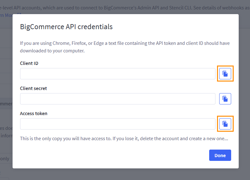Select the Access token input field

(x=117, y=124)
